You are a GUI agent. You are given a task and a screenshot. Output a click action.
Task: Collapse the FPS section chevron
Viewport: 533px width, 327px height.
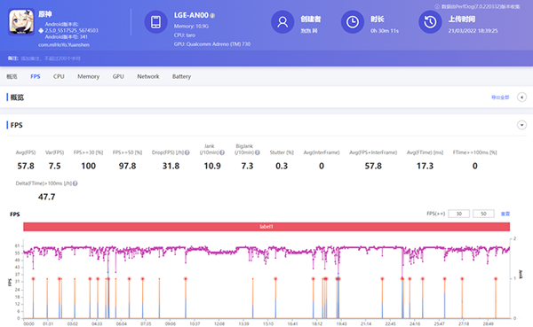coord(521,125)
